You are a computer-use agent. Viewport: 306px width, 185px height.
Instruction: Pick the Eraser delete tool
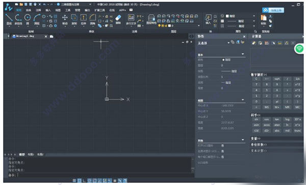(x=118, y=19)
